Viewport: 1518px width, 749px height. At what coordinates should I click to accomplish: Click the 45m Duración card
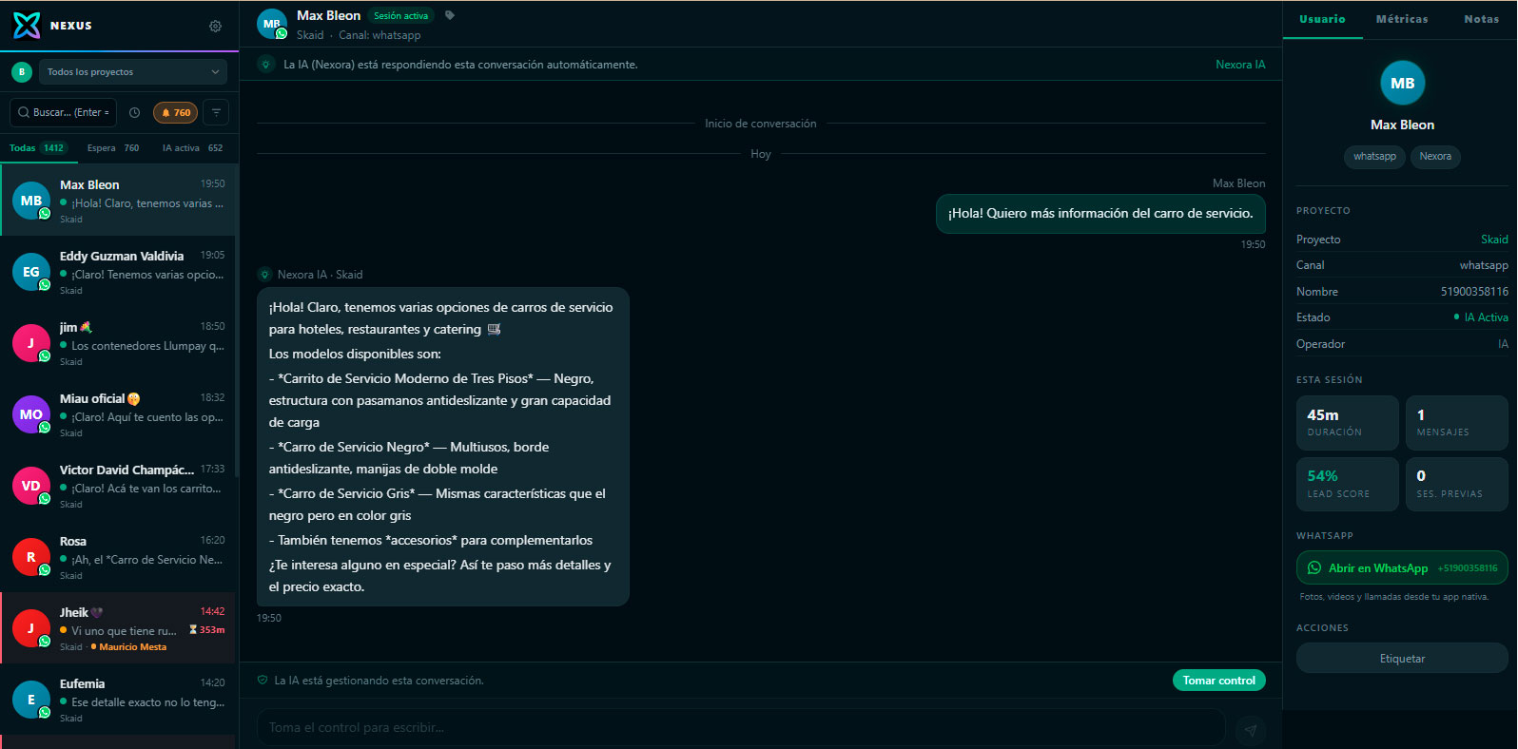1347,423
